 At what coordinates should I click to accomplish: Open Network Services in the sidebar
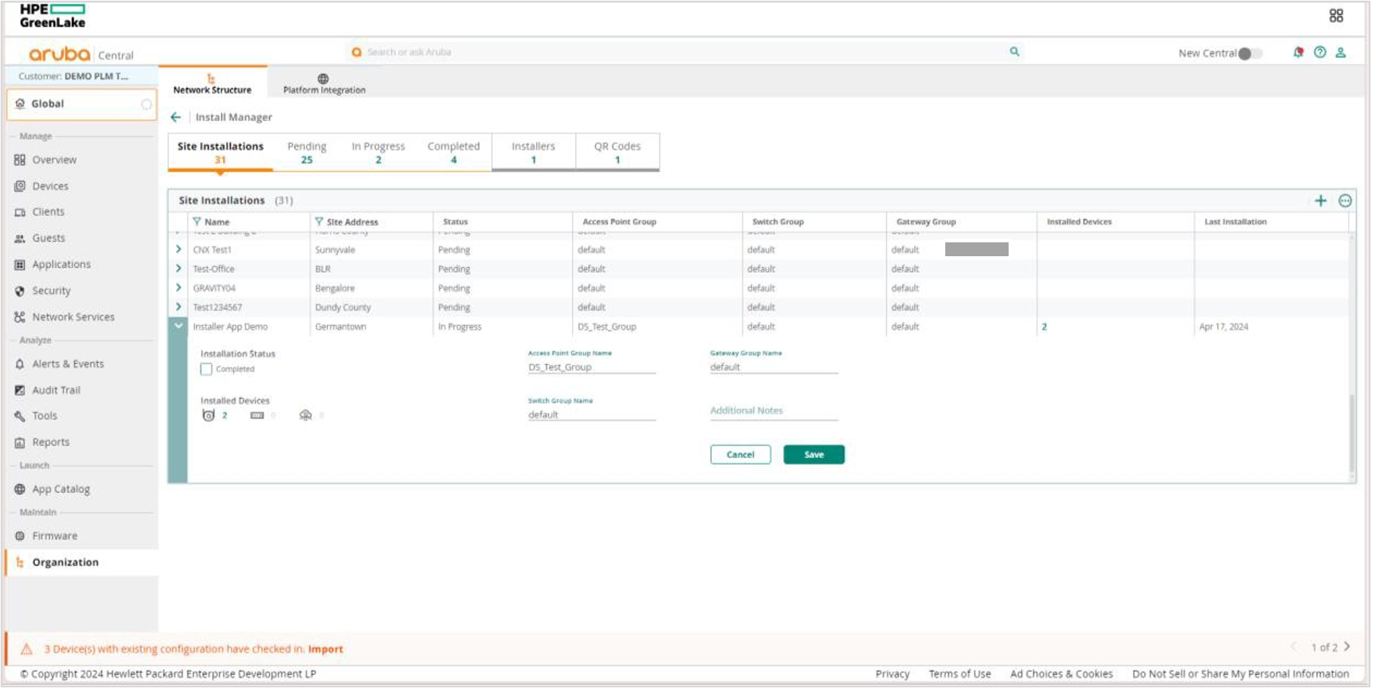coord(73,316)
